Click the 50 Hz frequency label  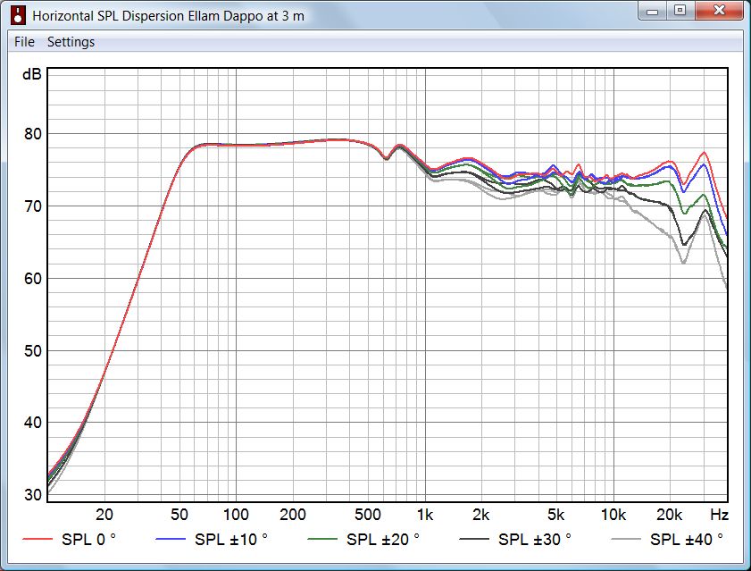tap(179, 515)
